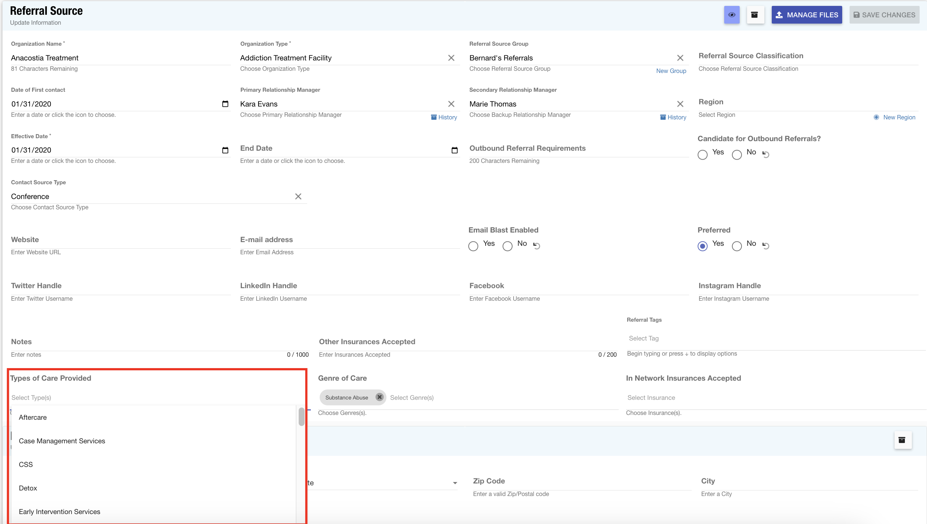927x524 pixels.
Task: Click the Manage Files button
Action: (806, 15)
